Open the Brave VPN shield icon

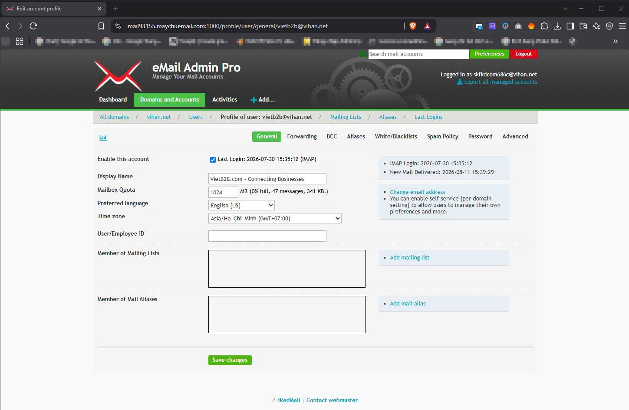click(x=609, y=26)
